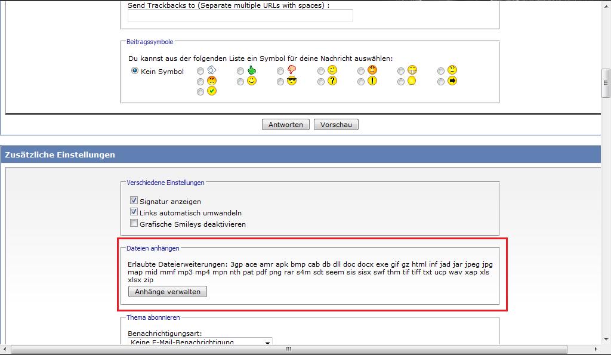
Task: Click the 'Thema abonnieren' legend text
Action: click(x=153, y=317)
